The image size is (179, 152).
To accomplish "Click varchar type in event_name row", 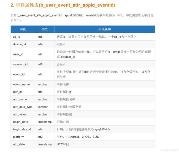I will tap(43, 84).
